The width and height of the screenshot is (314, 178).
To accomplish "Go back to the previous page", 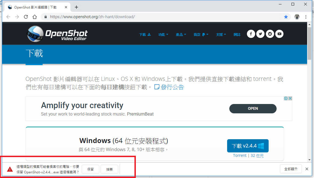I will pos(8,17).
